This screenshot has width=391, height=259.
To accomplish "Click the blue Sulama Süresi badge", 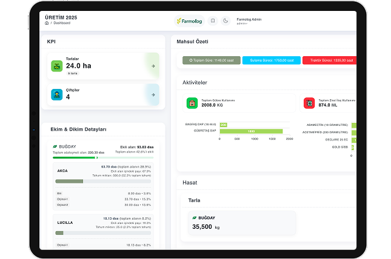I will pos(271,61).
